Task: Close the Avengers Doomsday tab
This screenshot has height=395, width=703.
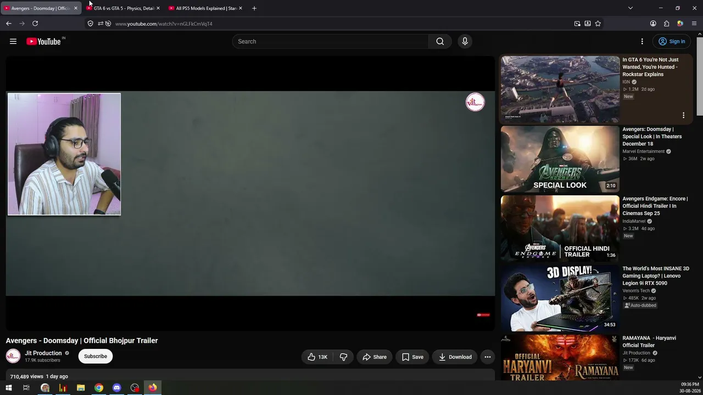Action: [x=76, y=8]
